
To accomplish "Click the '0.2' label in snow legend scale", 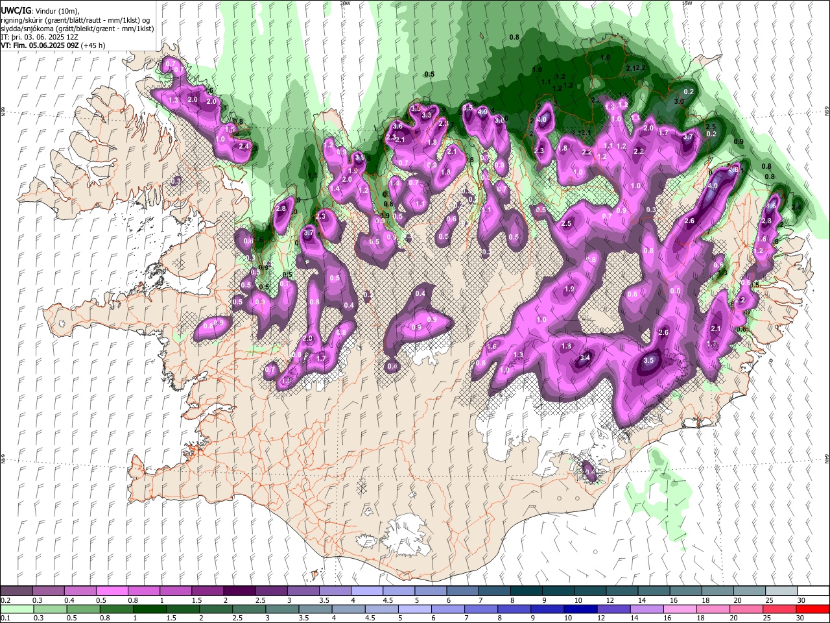I will tap(5, 600).
